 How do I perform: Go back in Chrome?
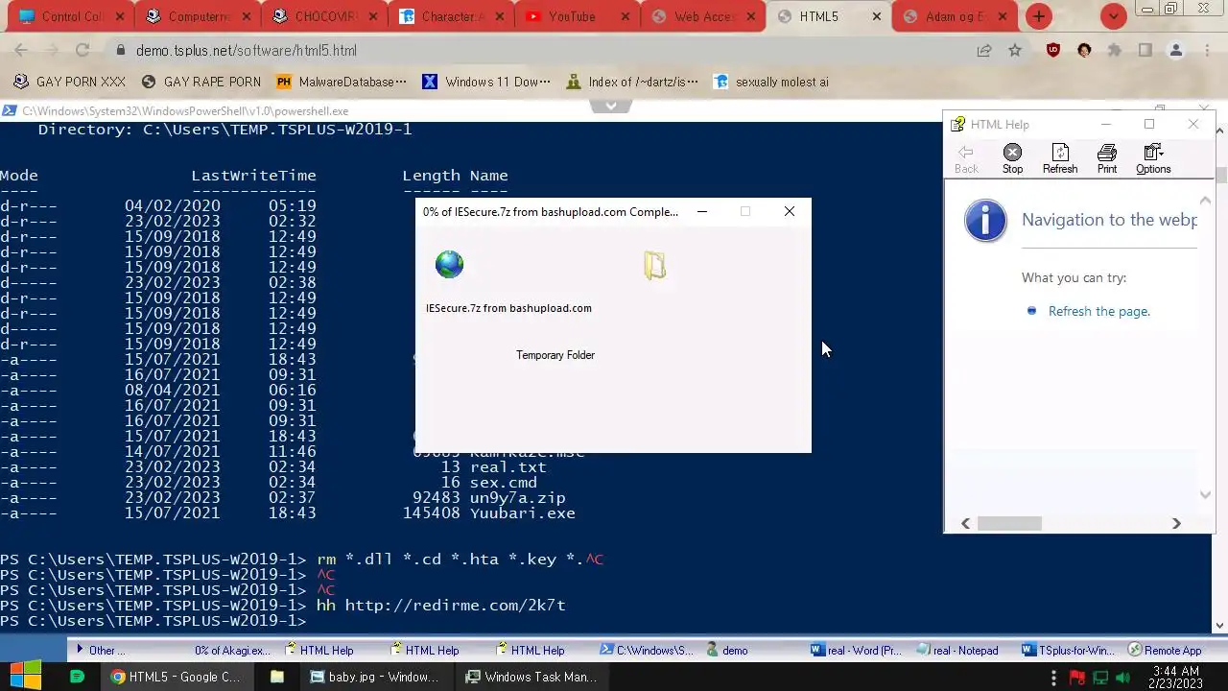click(21, 51)
